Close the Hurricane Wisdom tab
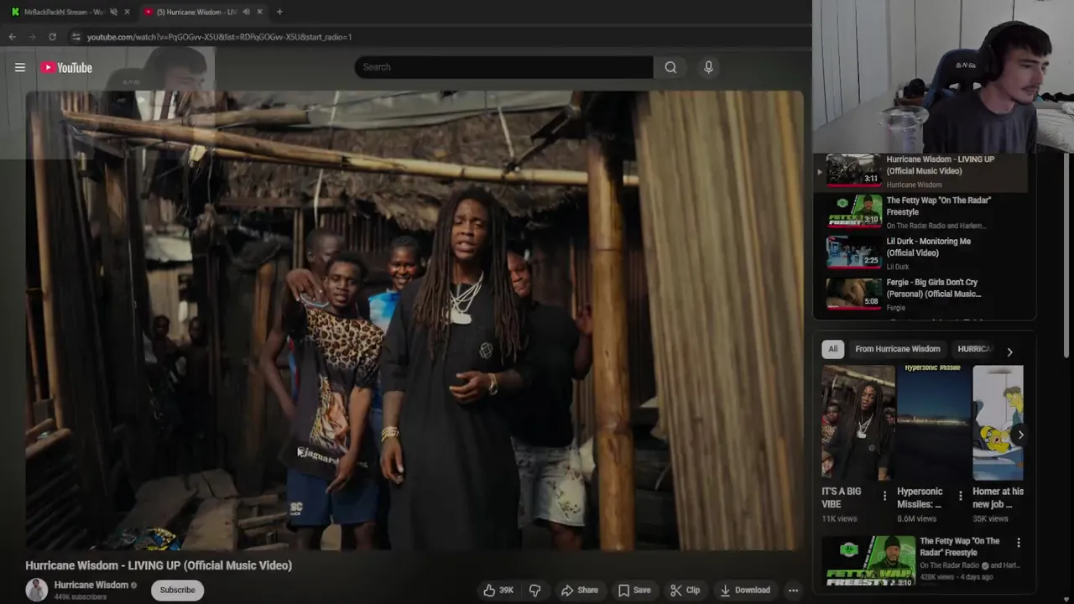 (259, 12)
